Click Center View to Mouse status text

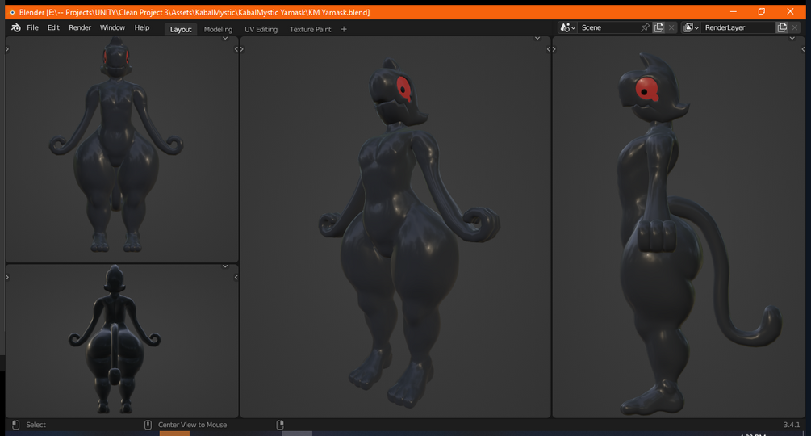[x=192, y=425]
